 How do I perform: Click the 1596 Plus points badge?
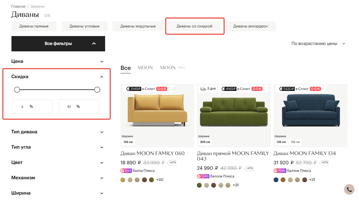(280, 171)
